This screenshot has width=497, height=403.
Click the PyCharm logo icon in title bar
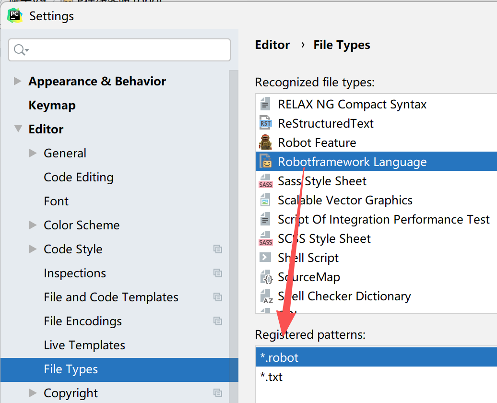[14, 16]
